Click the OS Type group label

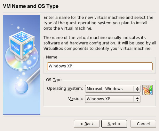click(54, 80)
